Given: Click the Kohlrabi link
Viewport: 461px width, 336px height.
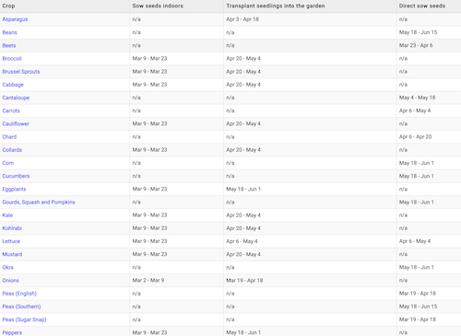Looking at the screenshot, I should [x=12, y=228].
